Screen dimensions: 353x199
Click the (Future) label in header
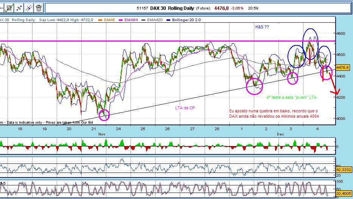pos(203,8)
